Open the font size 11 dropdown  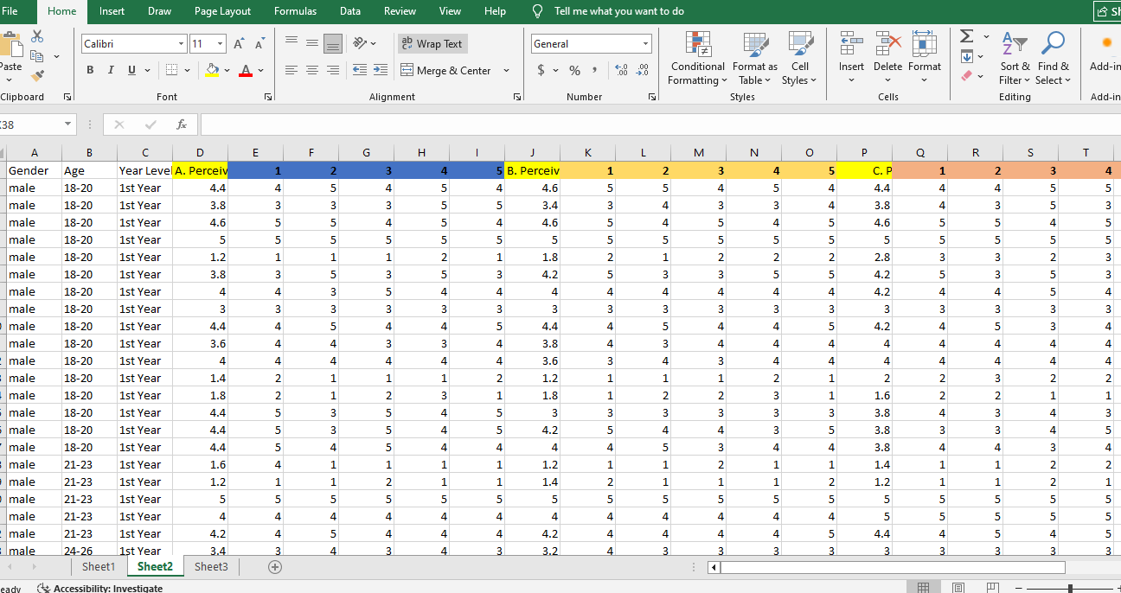[x=221, y=44]
